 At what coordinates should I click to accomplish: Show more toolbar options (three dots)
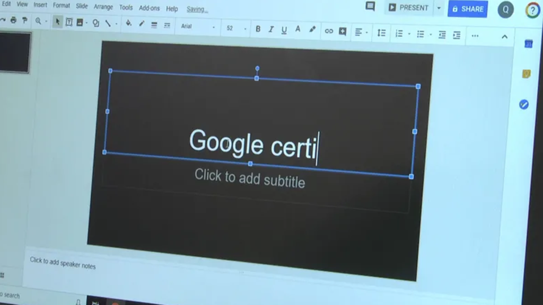pyautogui.click(x=475, y=35)
